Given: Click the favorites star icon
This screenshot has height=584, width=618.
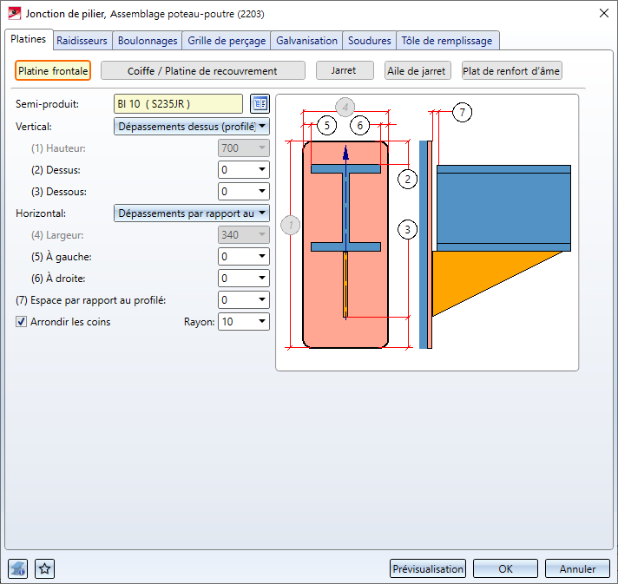Looking at the screenshot, I should [x=45, y=569].
